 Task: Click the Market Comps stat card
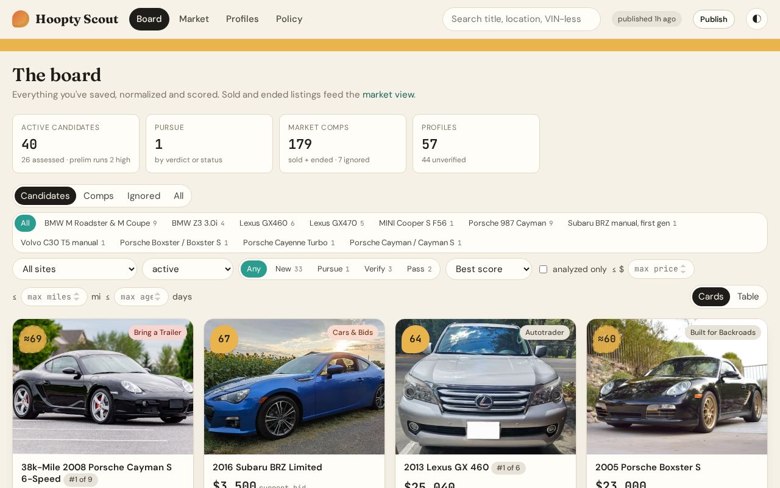[x=342, y=144]
